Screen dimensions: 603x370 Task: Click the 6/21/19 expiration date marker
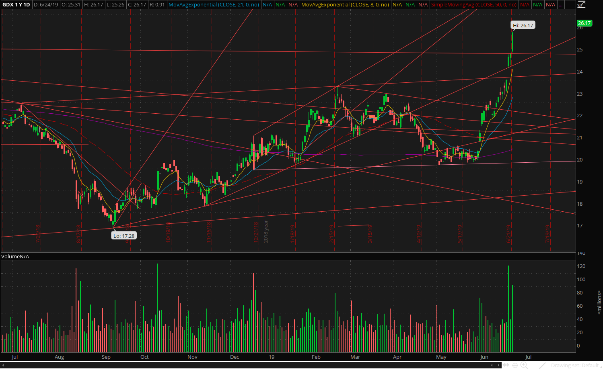pyautogui.click(x=508, y=234)
